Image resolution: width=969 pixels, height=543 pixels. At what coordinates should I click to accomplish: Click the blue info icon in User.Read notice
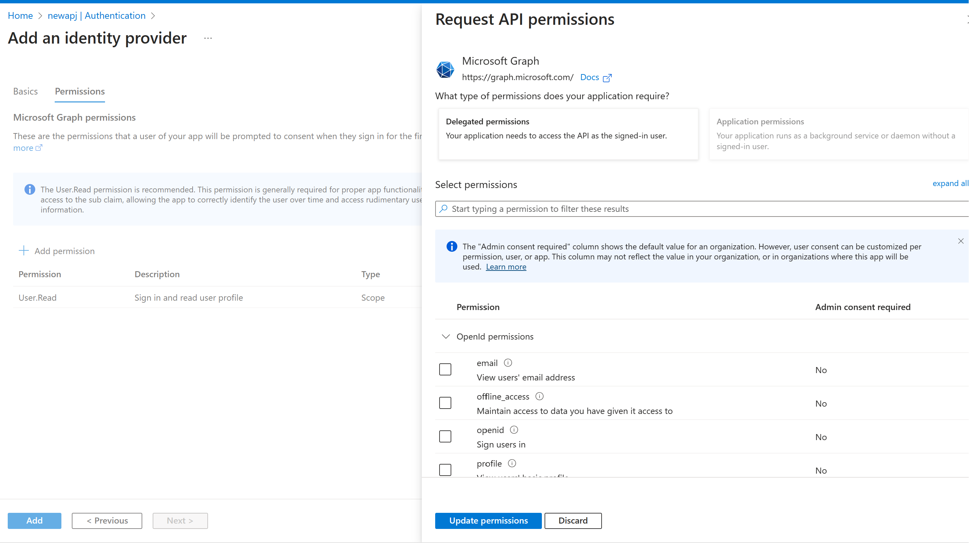pos(30,189)
